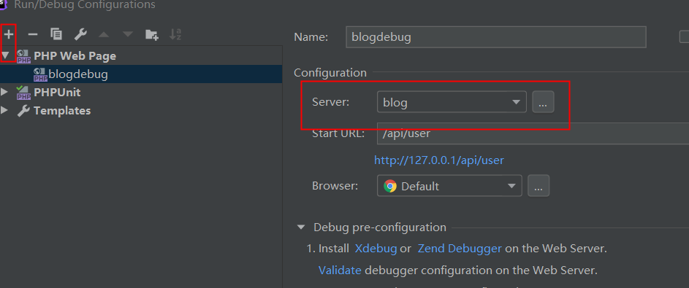Collapse the PHP Web Page tree node
The height and width of the screenshot is (288, 689).
click(x=5, y=55)
